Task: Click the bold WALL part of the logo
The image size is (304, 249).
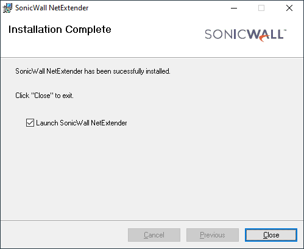Action: [x=265, y=34]
